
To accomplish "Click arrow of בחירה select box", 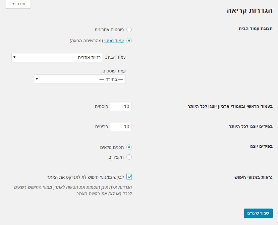I will tap(37, 79).
